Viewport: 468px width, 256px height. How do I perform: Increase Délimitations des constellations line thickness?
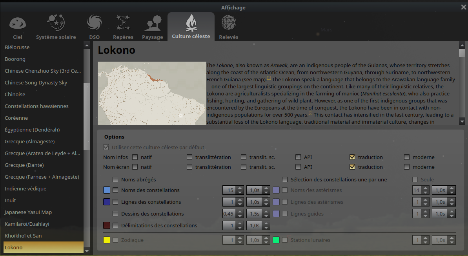pyautogui.click(x=240, y=223)
